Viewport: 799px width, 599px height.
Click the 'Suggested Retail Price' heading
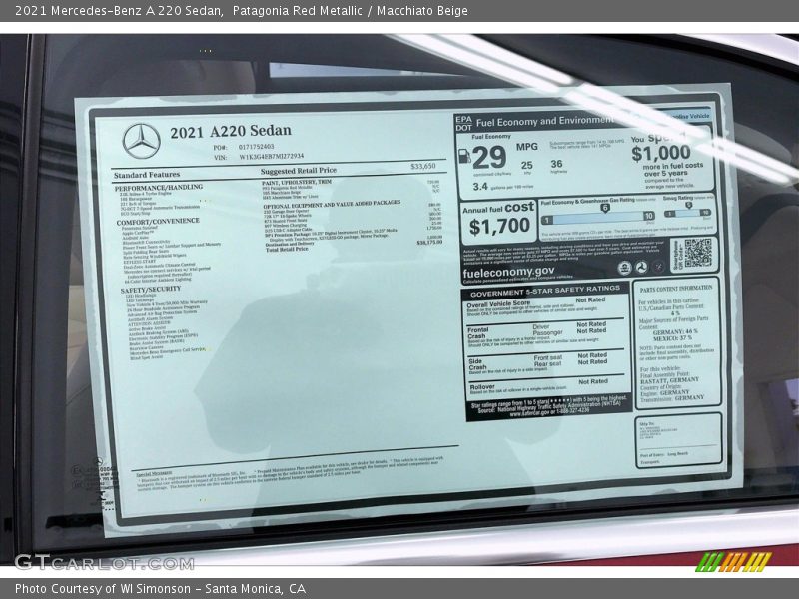298,171
